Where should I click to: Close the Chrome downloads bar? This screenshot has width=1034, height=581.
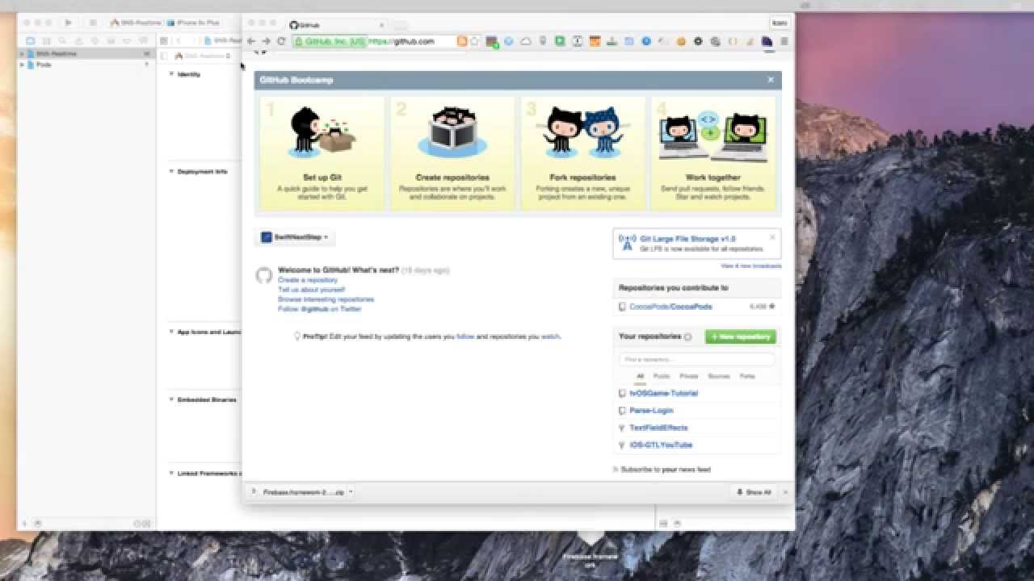786,491
